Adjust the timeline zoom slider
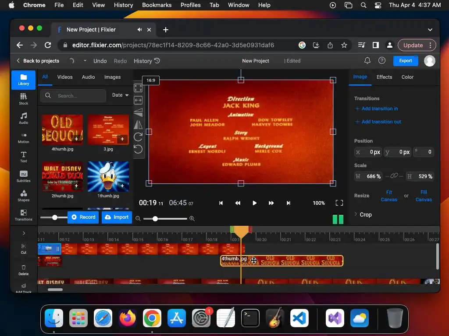This screenshot has height=336, width=449. (155, 219)
